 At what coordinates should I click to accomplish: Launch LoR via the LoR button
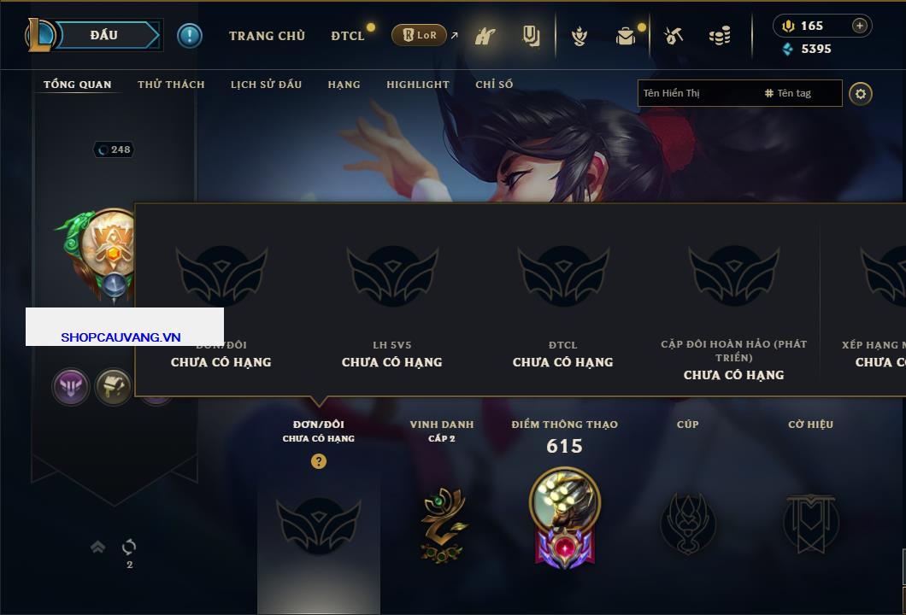[x=420, y=35]
